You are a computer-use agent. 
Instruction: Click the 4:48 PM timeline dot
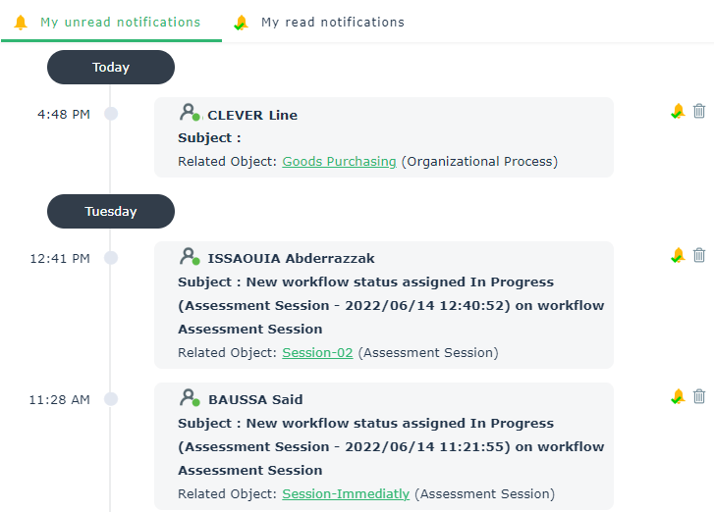click(x=111, y=114)
